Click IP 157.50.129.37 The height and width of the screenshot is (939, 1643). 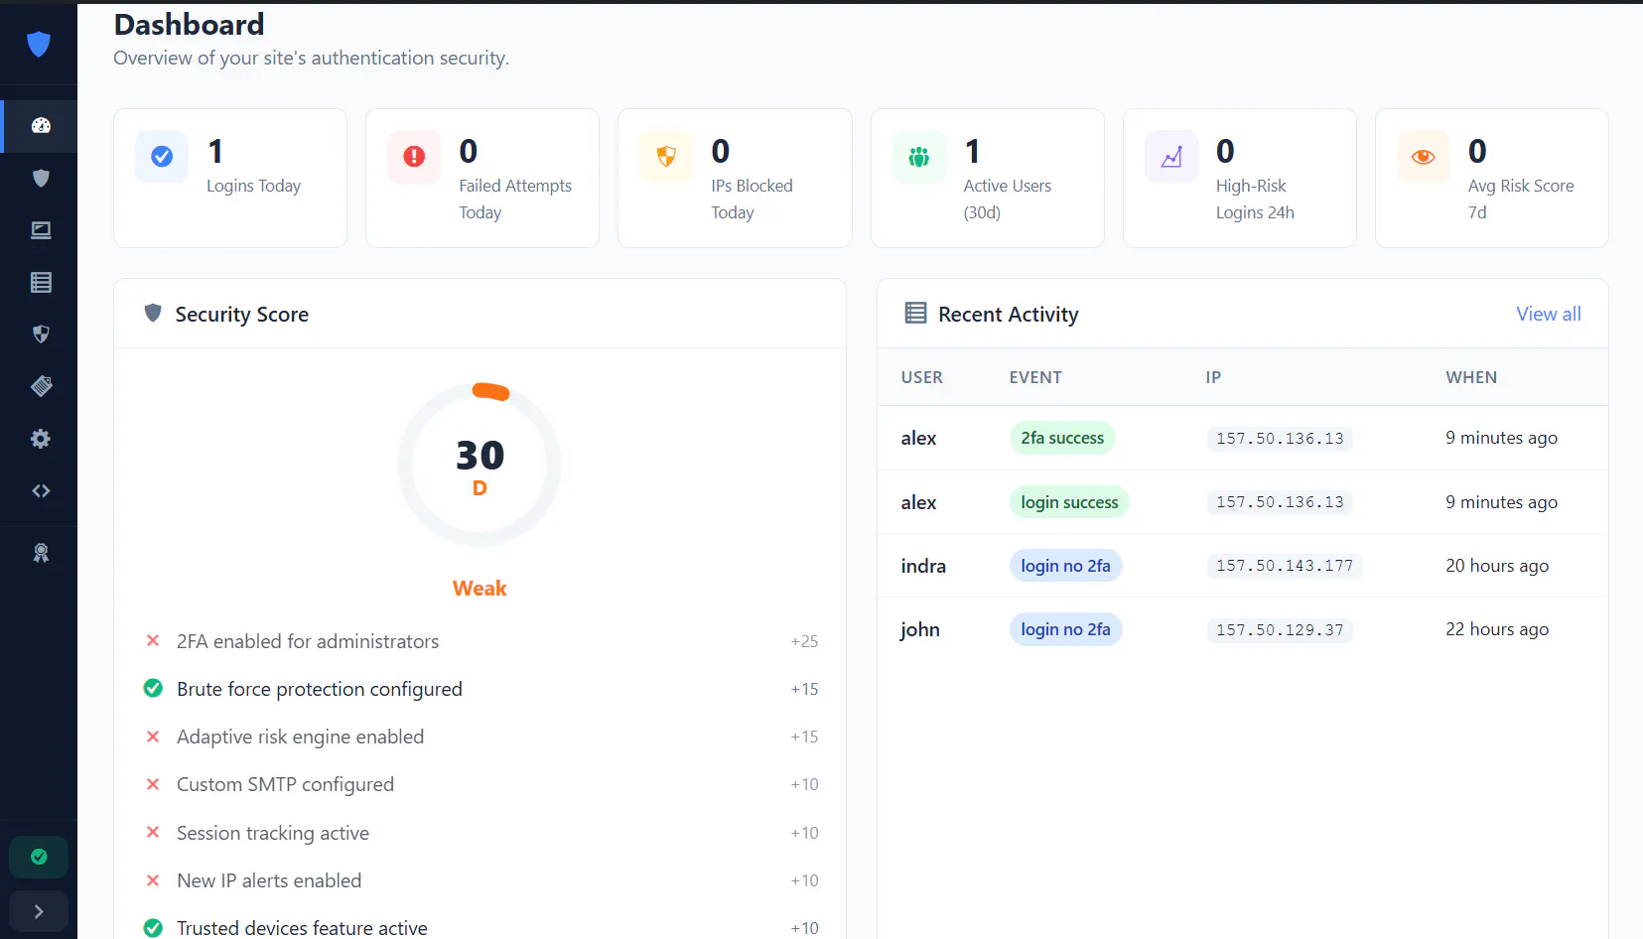(1280, 630)
